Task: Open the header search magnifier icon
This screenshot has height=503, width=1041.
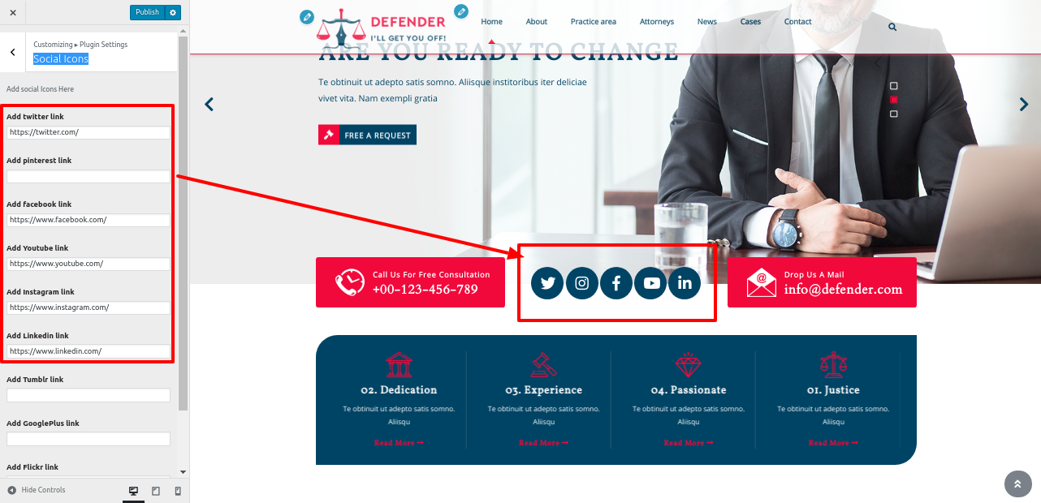Action: (x=892, y=27)
